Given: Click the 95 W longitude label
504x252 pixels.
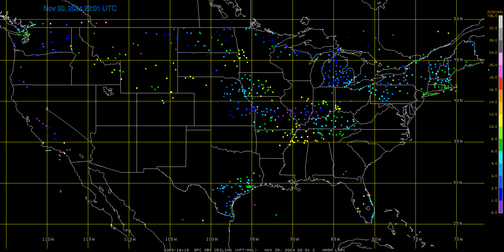Looking at the screenshot, I should click(254, 239).
